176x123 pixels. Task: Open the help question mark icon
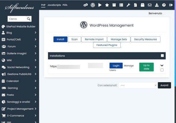coord(164,5)
